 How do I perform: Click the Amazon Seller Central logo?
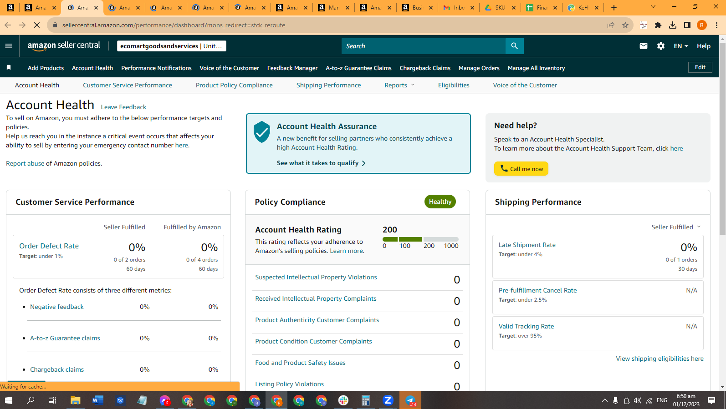tap(64, 45)
